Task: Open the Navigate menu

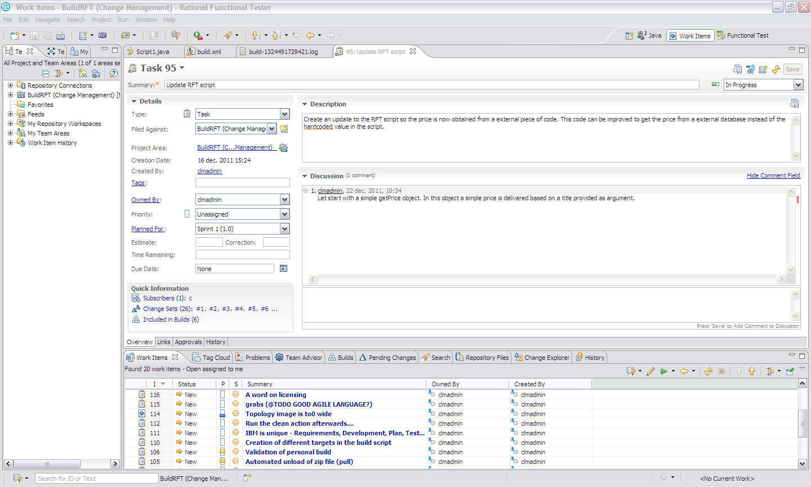Action: click(x=47, y=20)
